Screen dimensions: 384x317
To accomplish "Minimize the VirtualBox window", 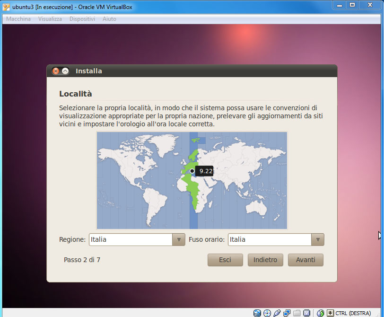I will coord(340,5).
